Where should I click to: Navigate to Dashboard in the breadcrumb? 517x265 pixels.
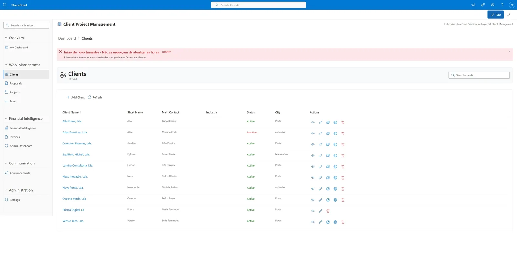(67, 38)
